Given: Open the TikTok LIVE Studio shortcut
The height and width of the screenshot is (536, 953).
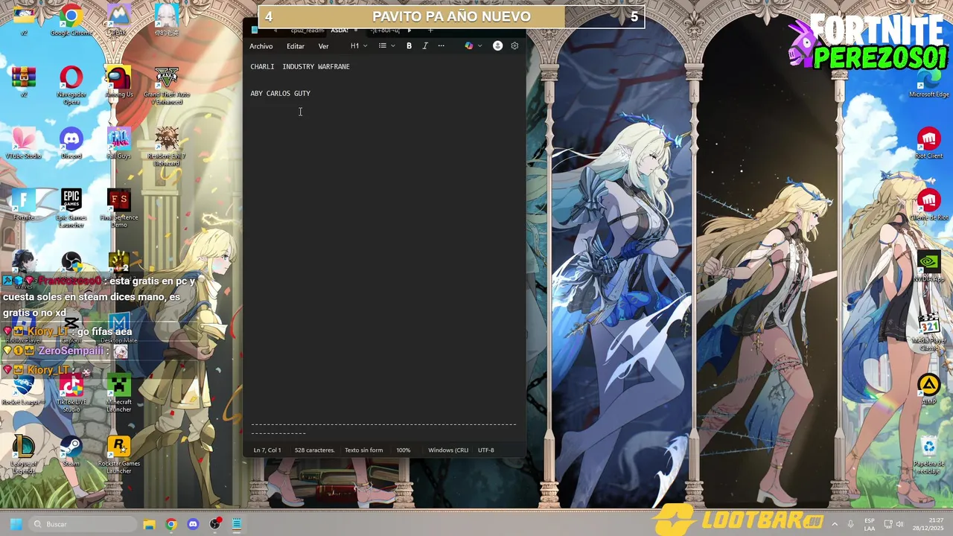Looking at the screenshot, I should tap(71, 393).
